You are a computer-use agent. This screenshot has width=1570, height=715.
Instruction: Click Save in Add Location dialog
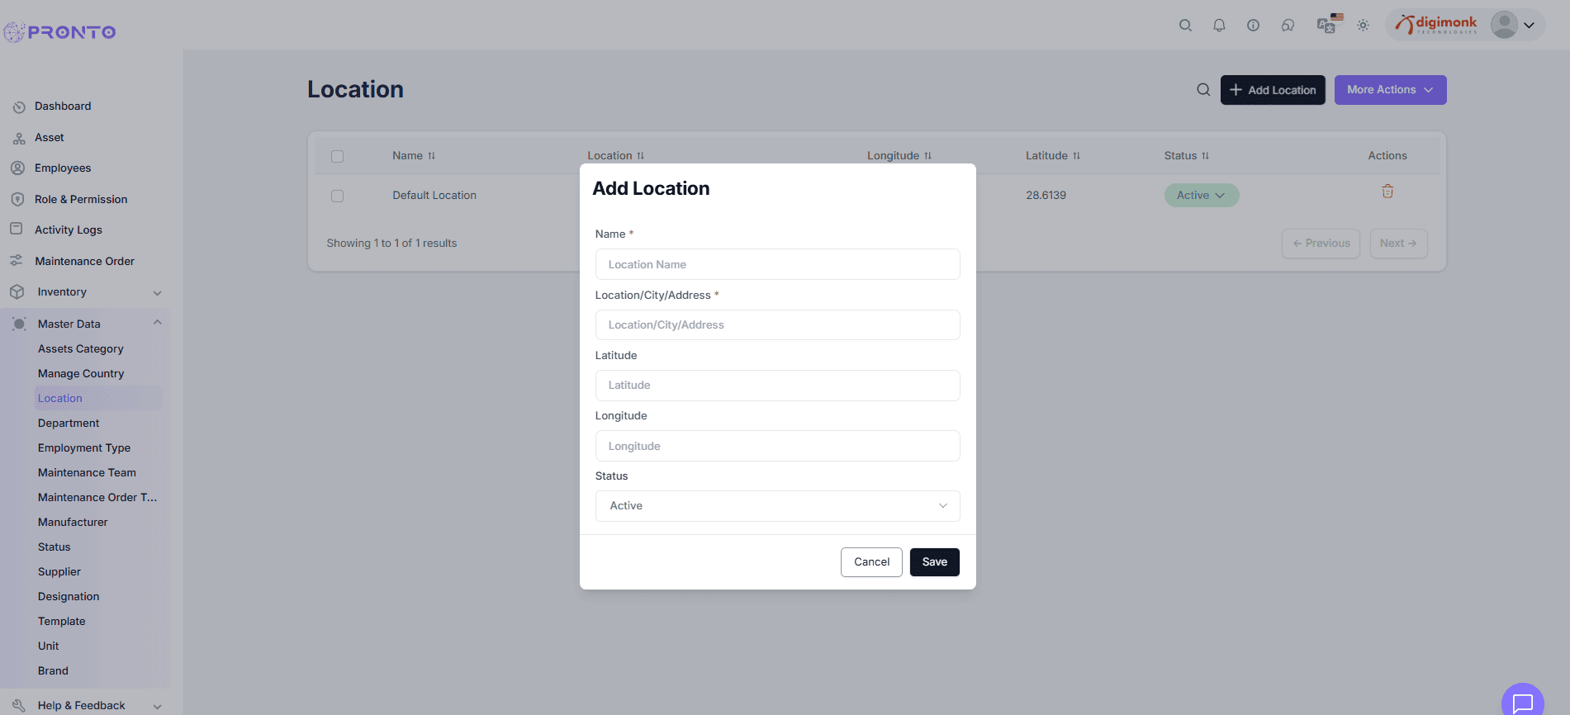[x=934, y=562]
